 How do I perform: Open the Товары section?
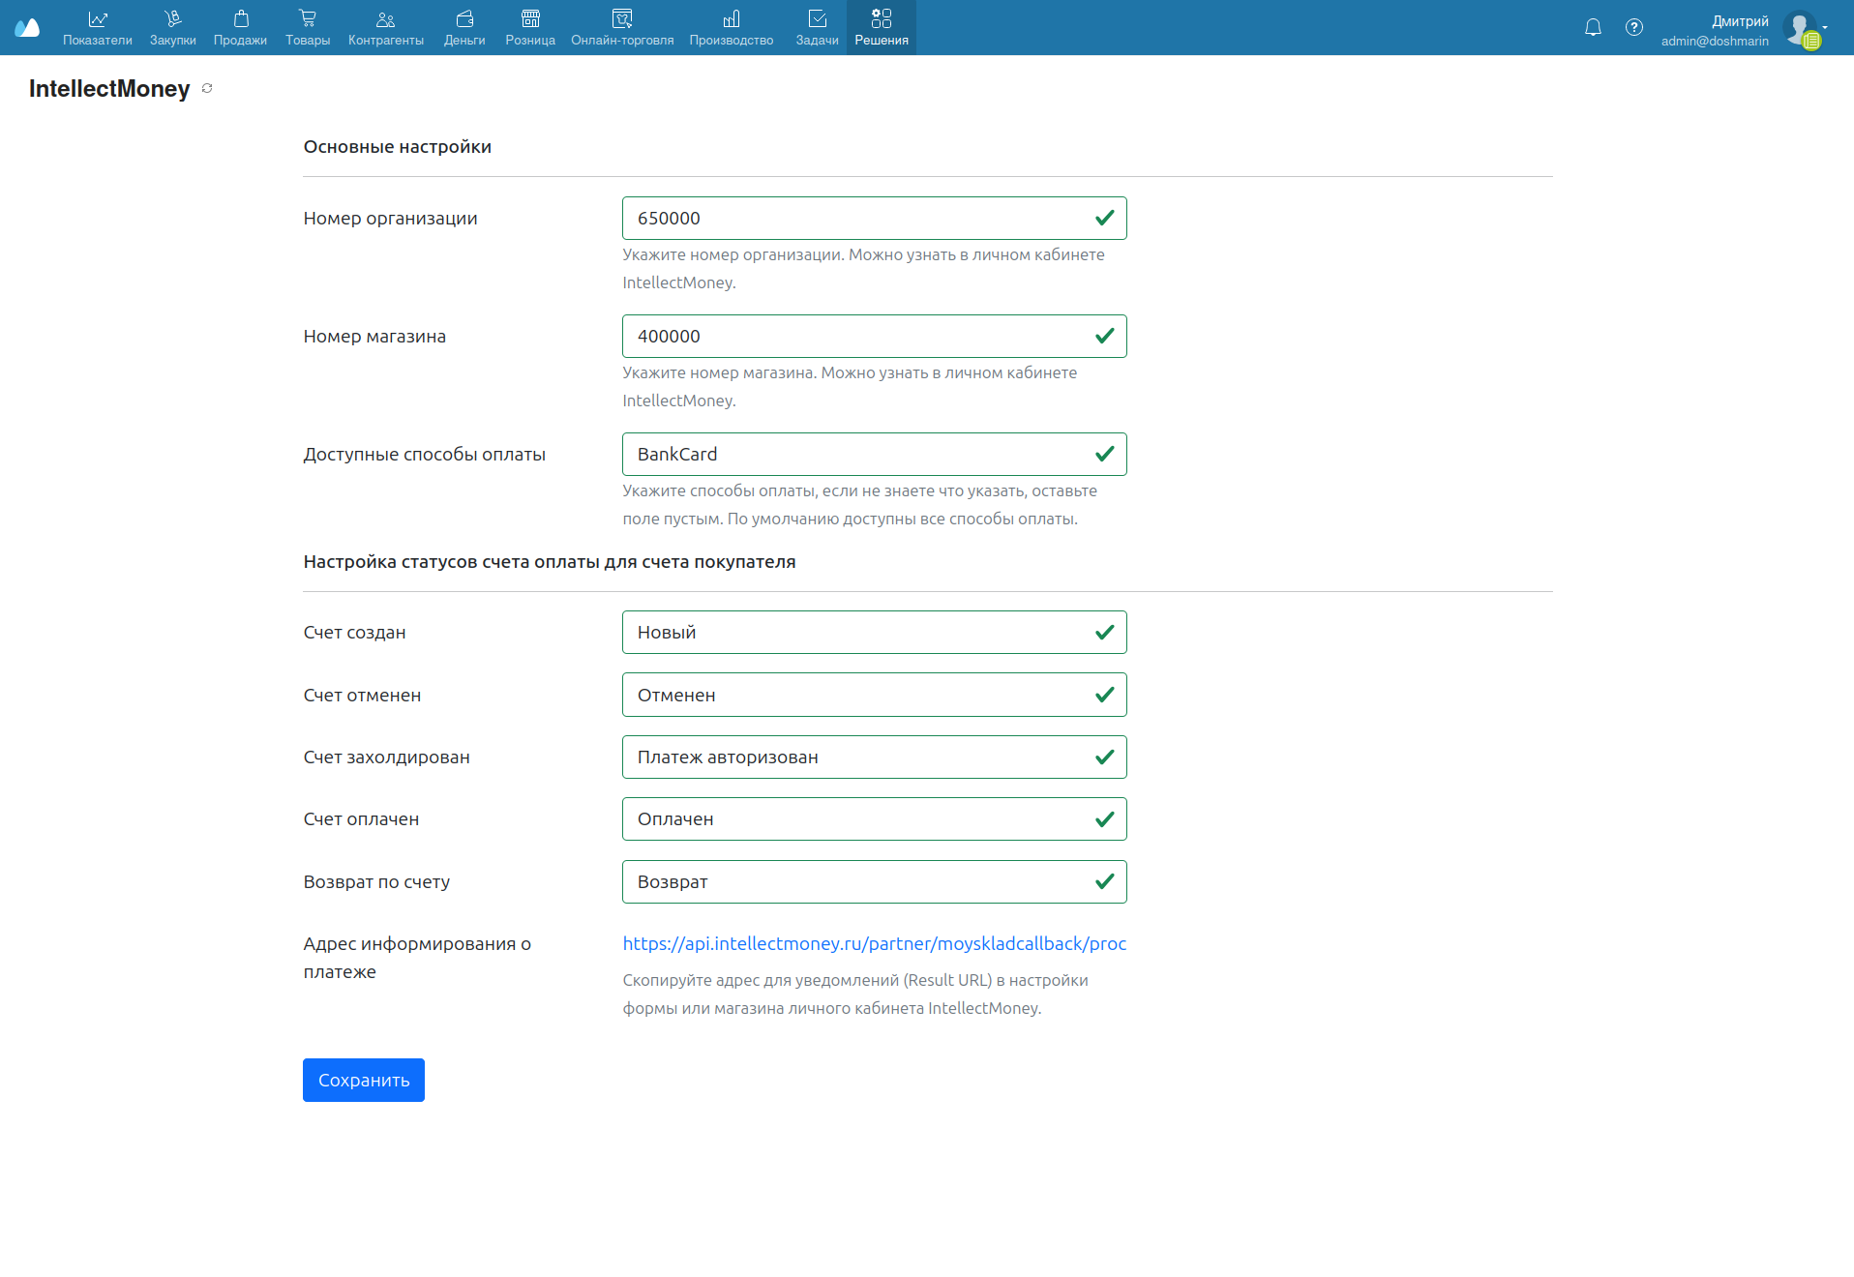click(308, 27)
